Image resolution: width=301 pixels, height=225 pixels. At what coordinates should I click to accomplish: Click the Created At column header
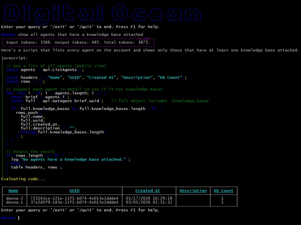(x=148, y=191)
